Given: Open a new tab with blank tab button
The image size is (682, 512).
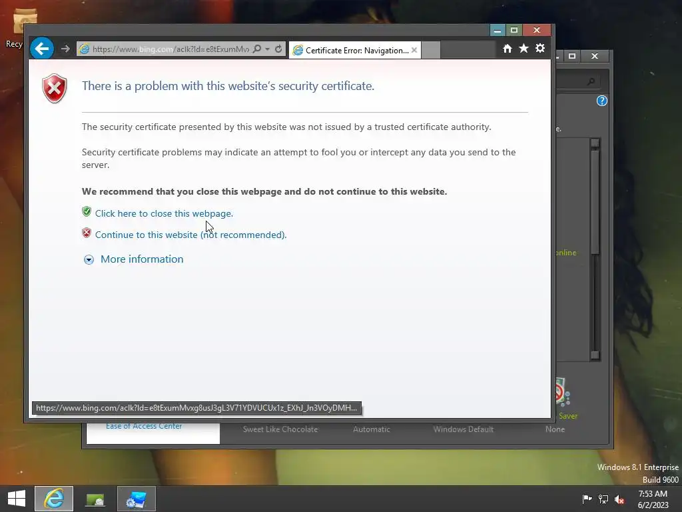Looking at the screenshot, I should (431, 51).
